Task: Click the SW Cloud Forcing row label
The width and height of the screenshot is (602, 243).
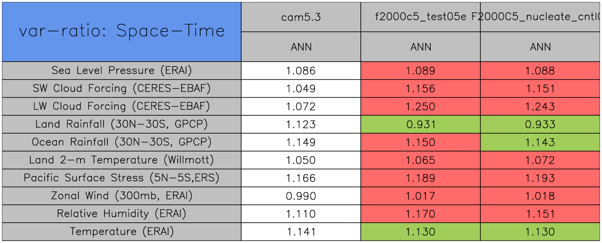Action: 122,88
